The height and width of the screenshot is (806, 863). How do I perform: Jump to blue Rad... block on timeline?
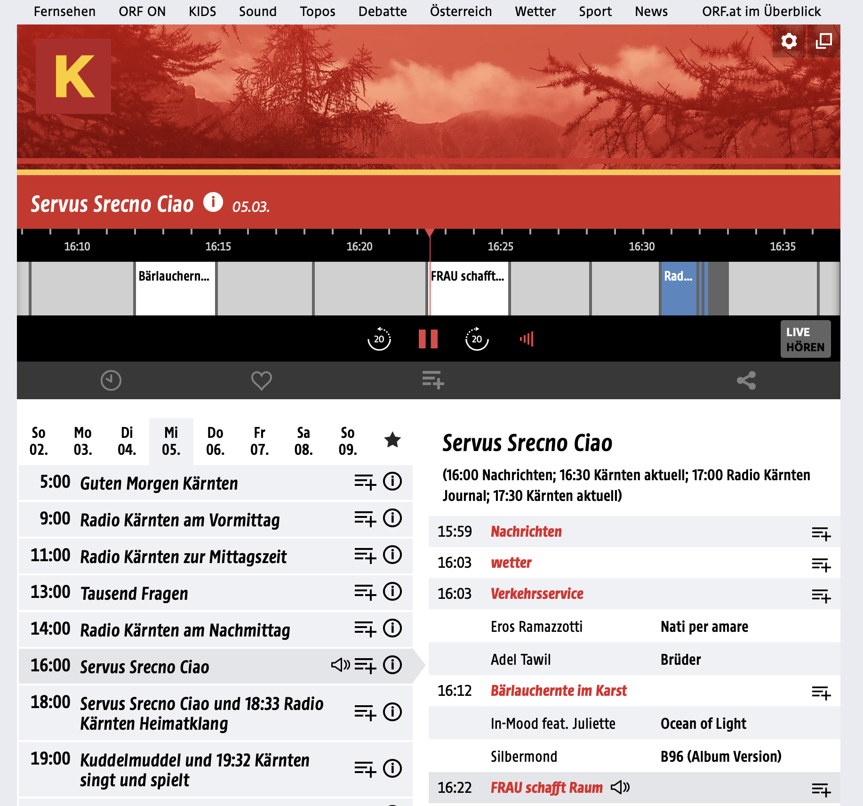679,289
